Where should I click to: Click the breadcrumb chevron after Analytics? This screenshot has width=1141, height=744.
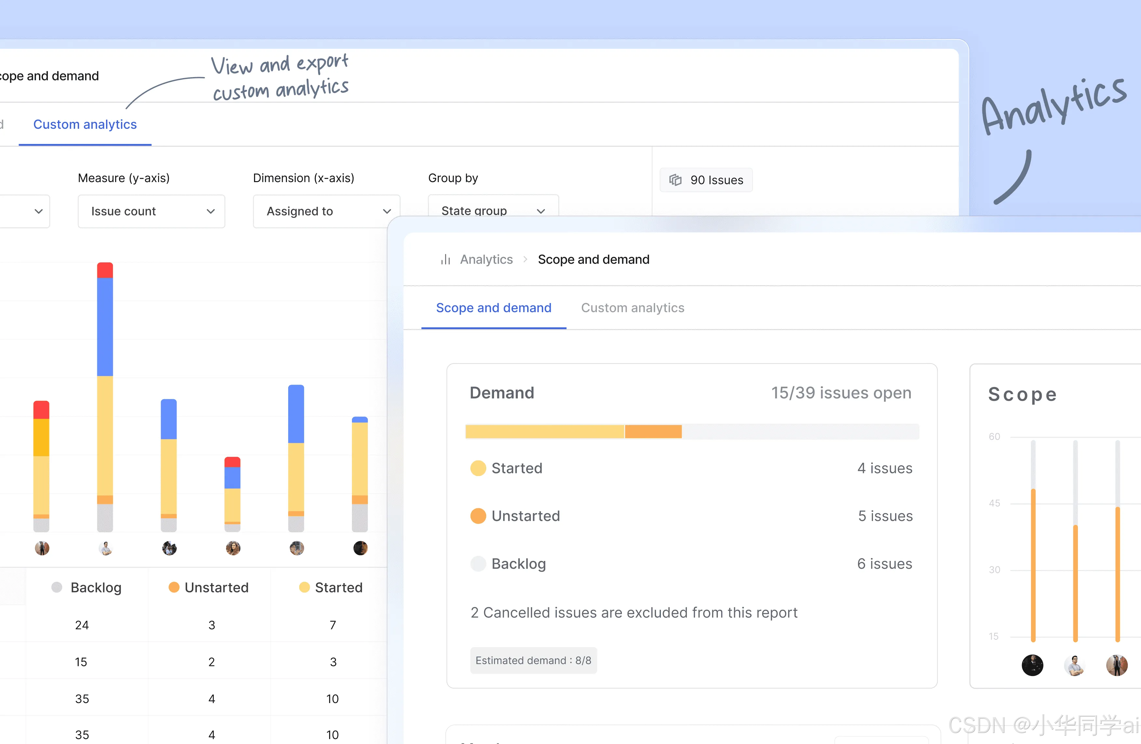tap(525, 259)
